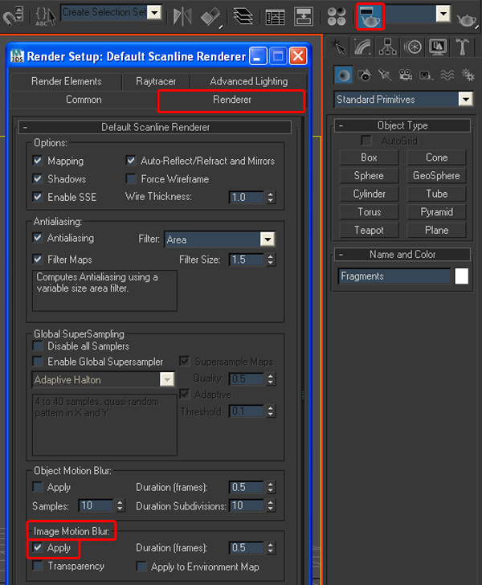Switch to Display command panel tab
The height and width of the screenshot is (585, 482).
click(438, 47)
